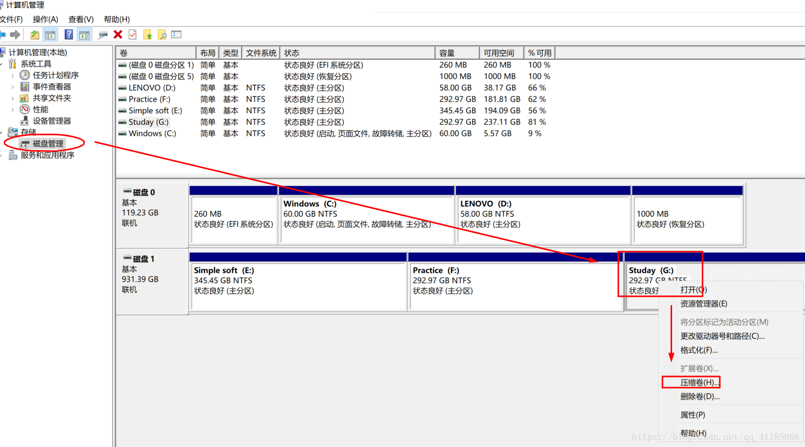This screenshot has height=447, width=805.
Task: Click the red X delete toolbar icon
Action: pyautogui.click(x=118, y=35)
